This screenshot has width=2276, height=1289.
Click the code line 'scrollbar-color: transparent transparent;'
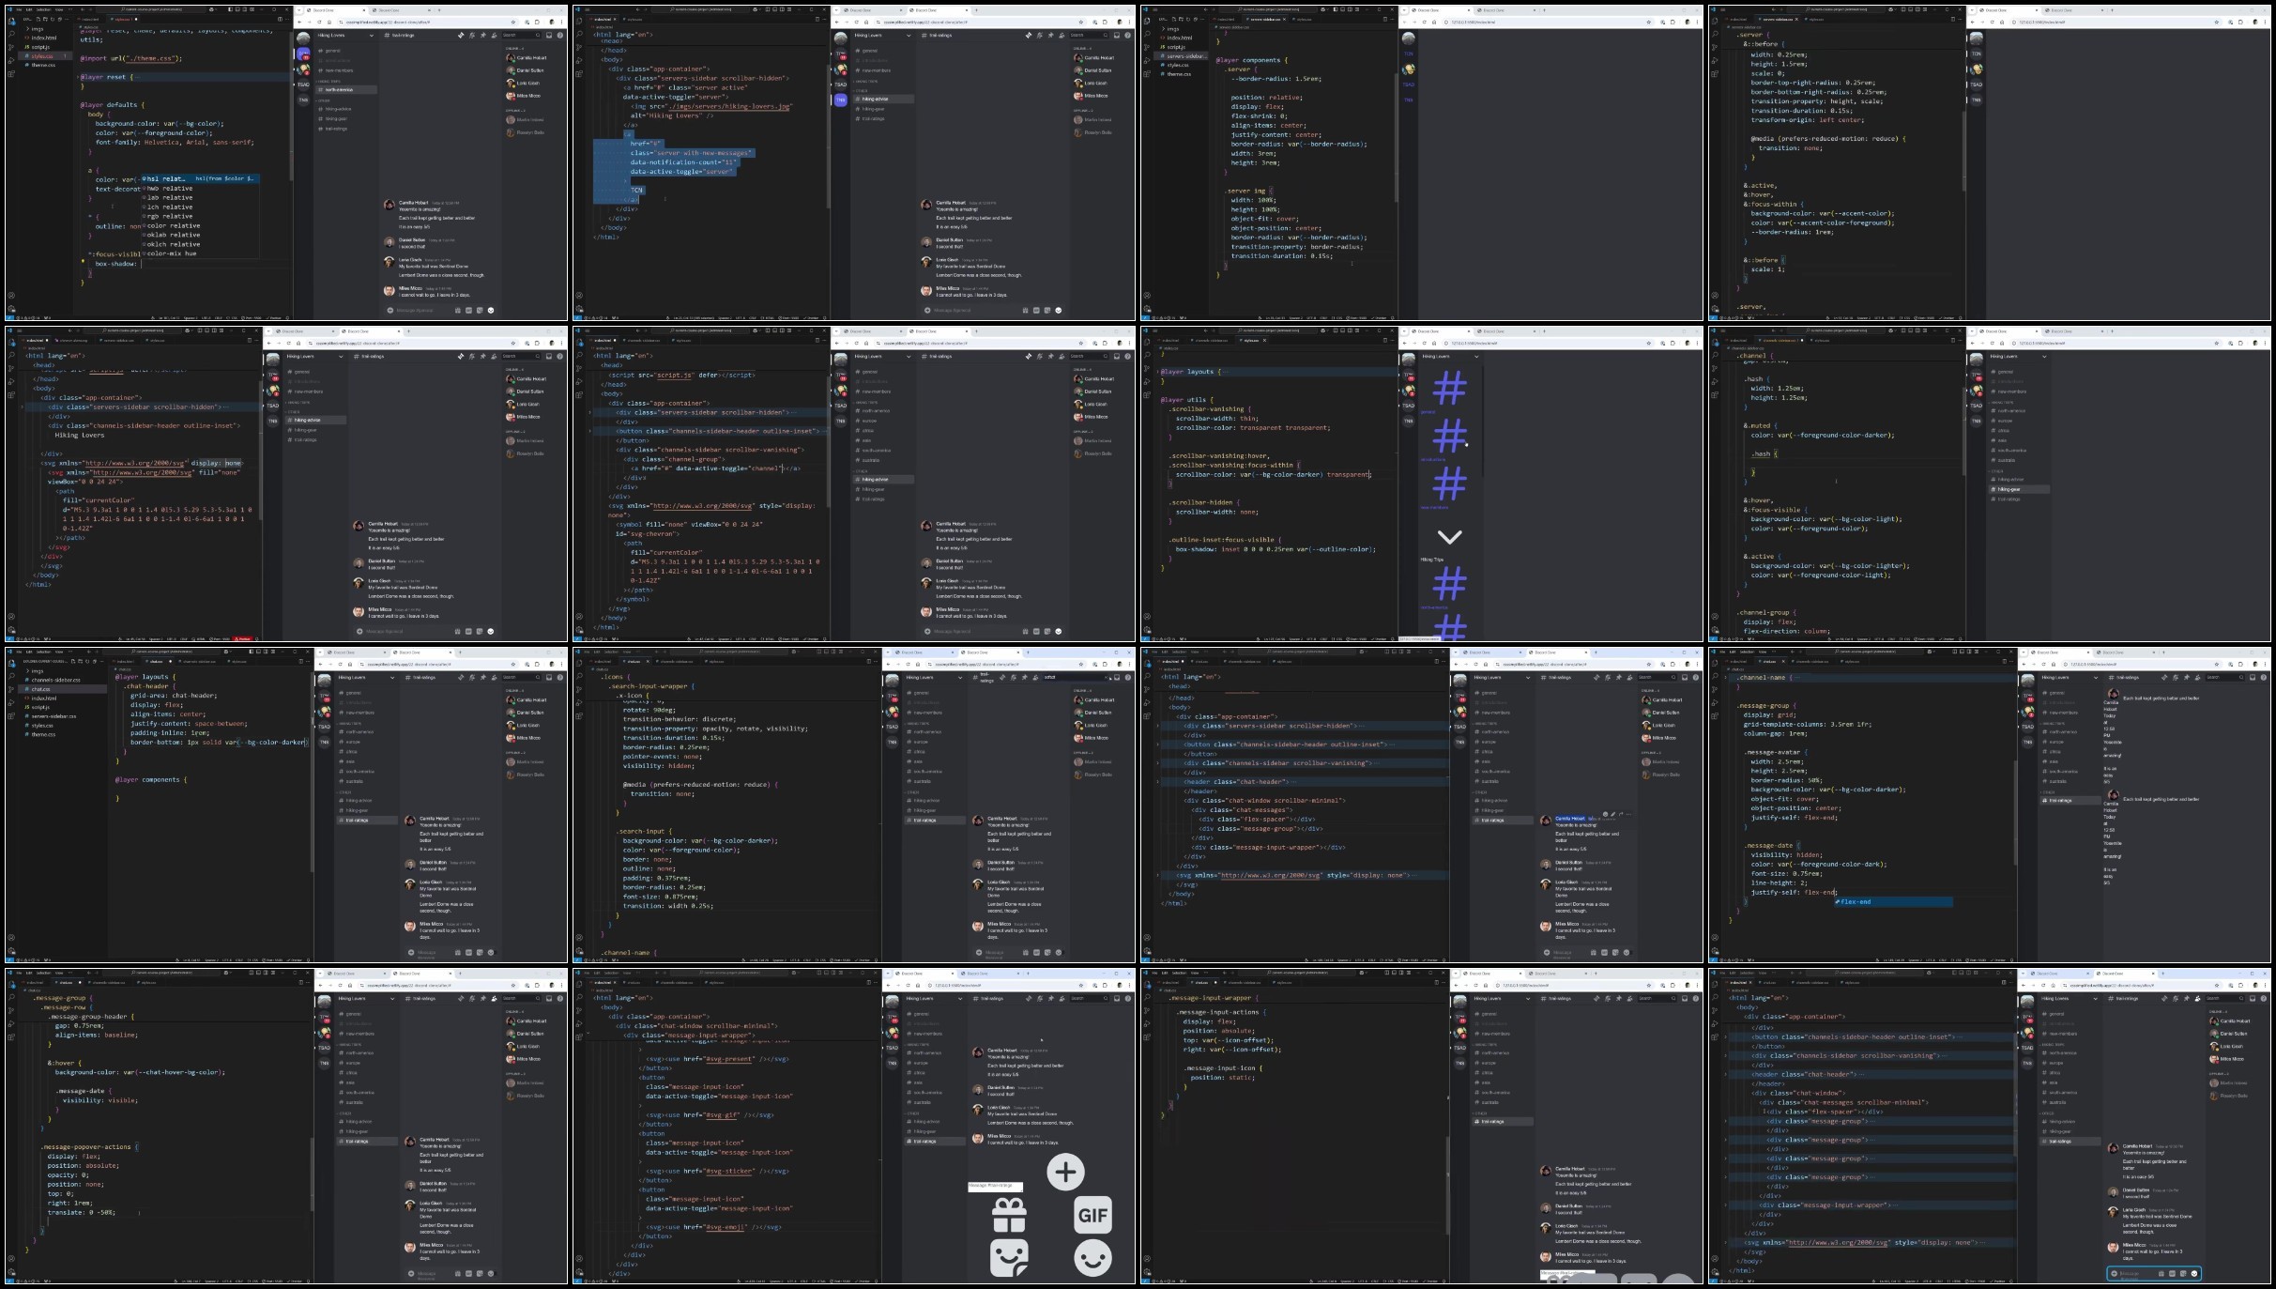click(x=1253, y=428)
